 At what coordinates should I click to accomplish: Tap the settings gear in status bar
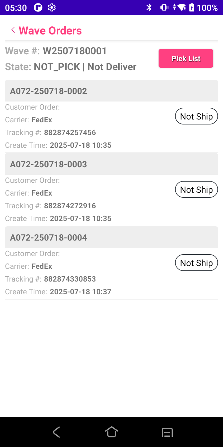[x=52, y=7]
